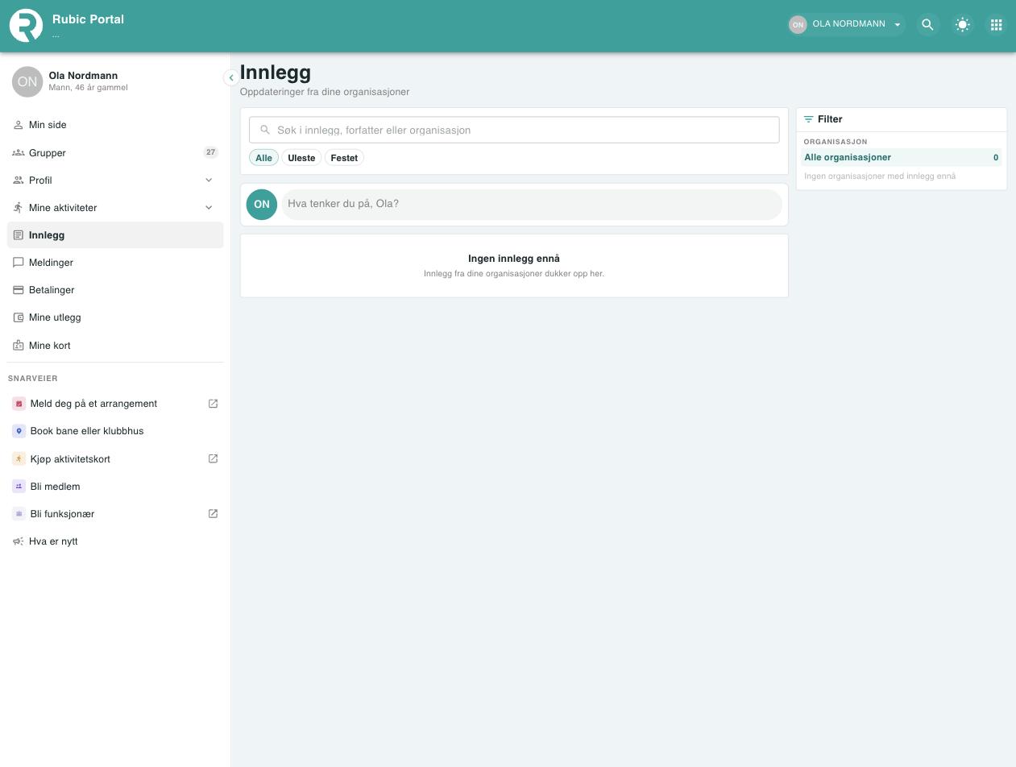Click Bli medlem shortcut
The image size is (1016, 767).
[115, 487]
